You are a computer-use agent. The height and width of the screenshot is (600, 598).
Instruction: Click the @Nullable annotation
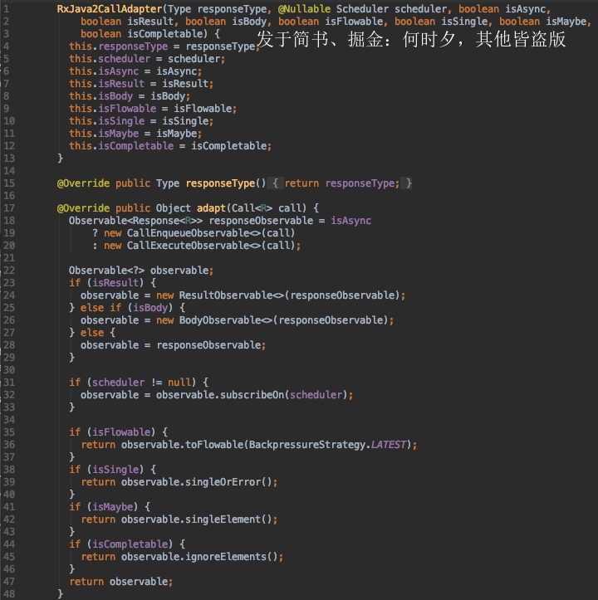[304, 8]
